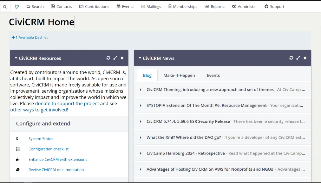Click the book icon beside documentation
The width and height of the screenshot is (321, 183).
[x=18, y=170]
